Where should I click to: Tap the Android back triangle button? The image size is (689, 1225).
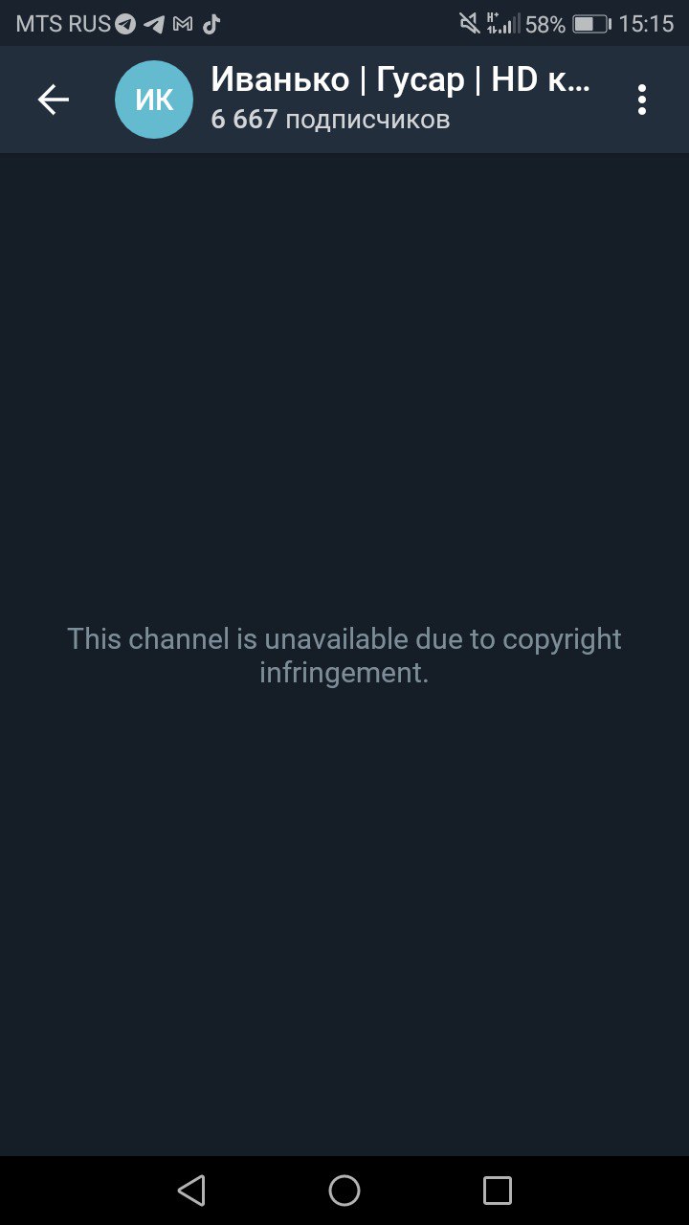point(191,1191)
